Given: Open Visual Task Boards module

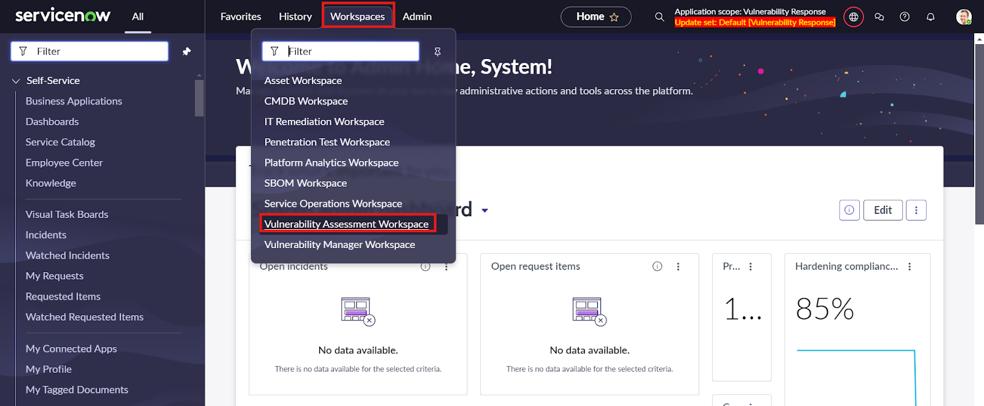Looking at the screenshot, I should click(67, 214).
